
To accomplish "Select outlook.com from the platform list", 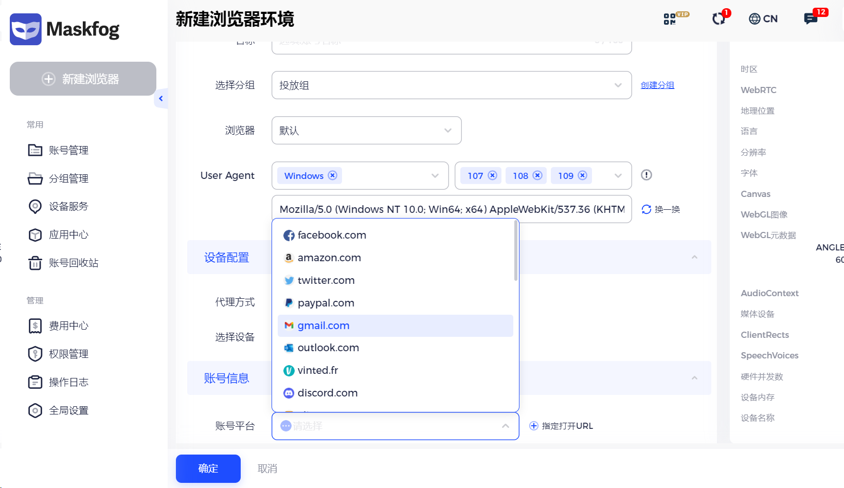I will point(396,348).
